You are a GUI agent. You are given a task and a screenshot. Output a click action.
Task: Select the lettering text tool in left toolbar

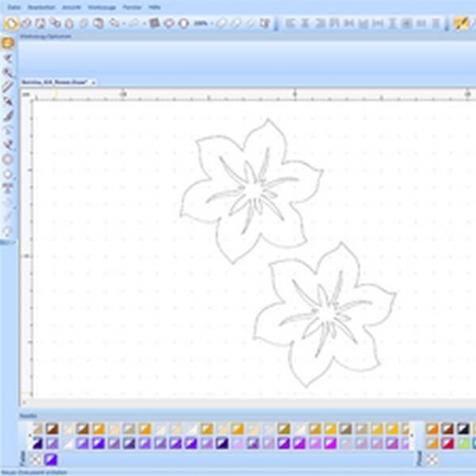[8, 188]
